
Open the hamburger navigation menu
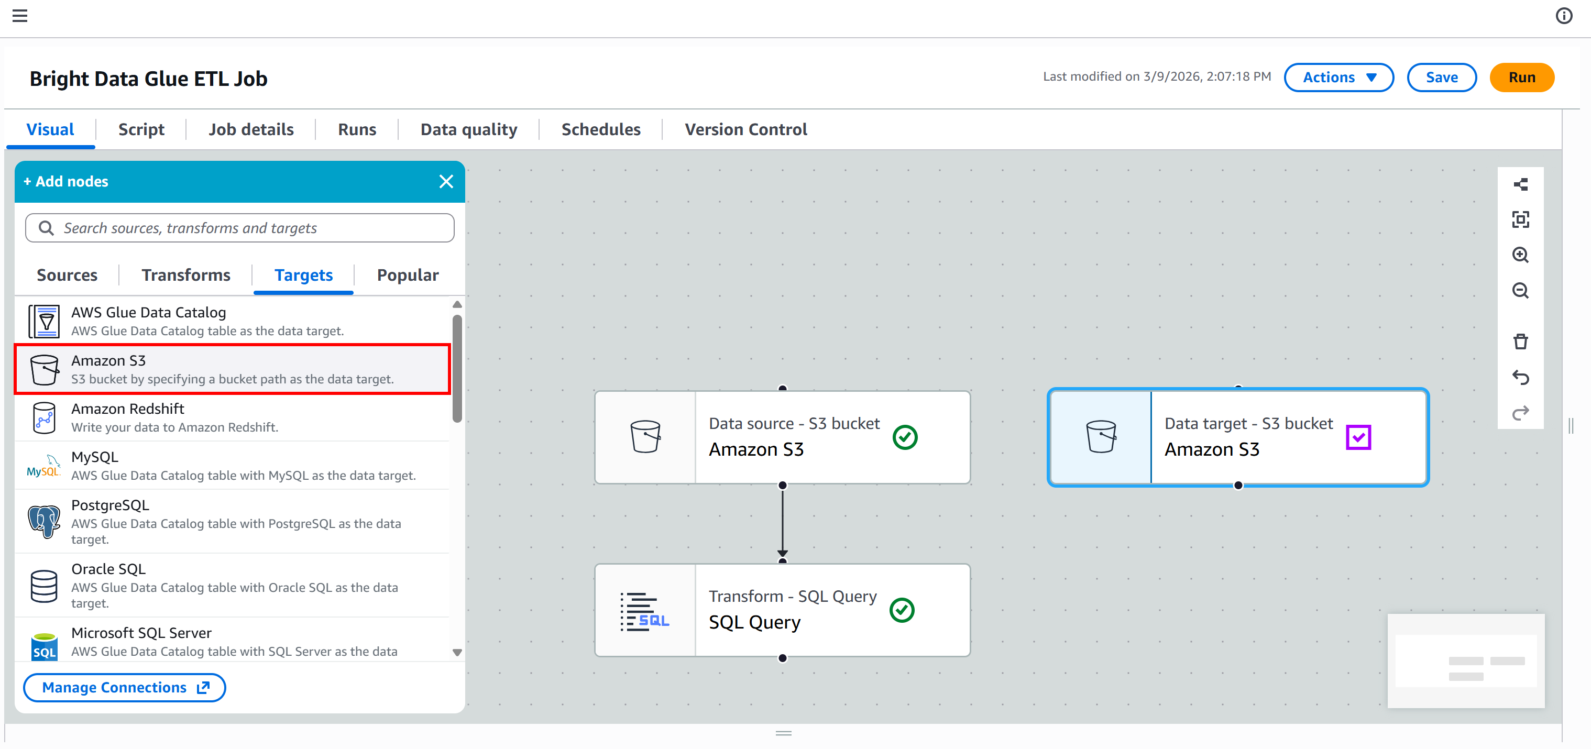pos(20,15)
